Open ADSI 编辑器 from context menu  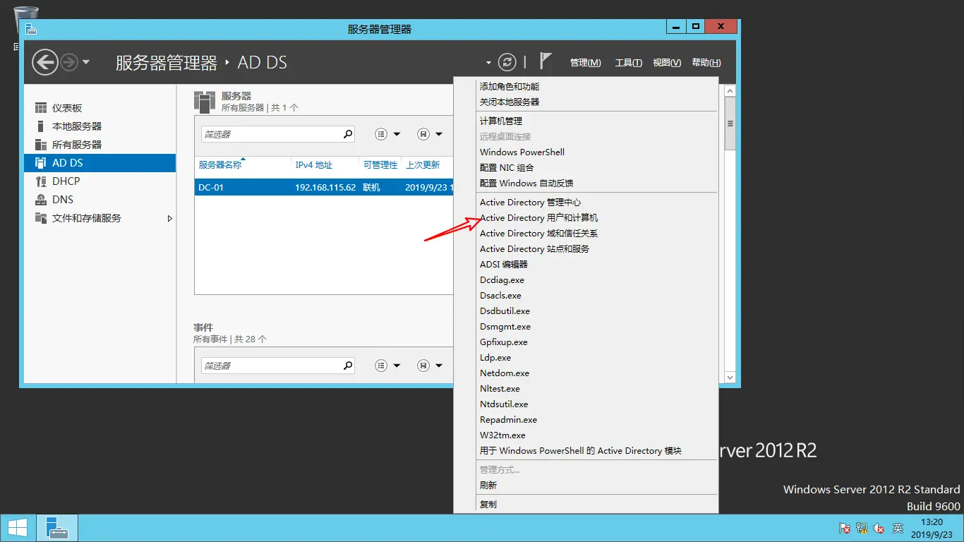click(586, 265)
